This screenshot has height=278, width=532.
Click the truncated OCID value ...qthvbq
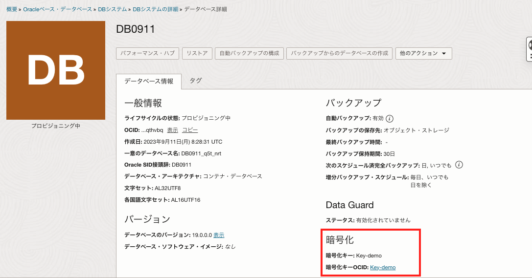152,130
